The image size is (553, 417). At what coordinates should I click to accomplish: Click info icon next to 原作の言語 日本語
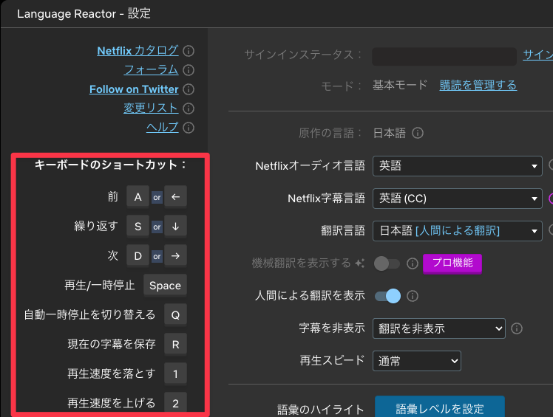point(418,133)
